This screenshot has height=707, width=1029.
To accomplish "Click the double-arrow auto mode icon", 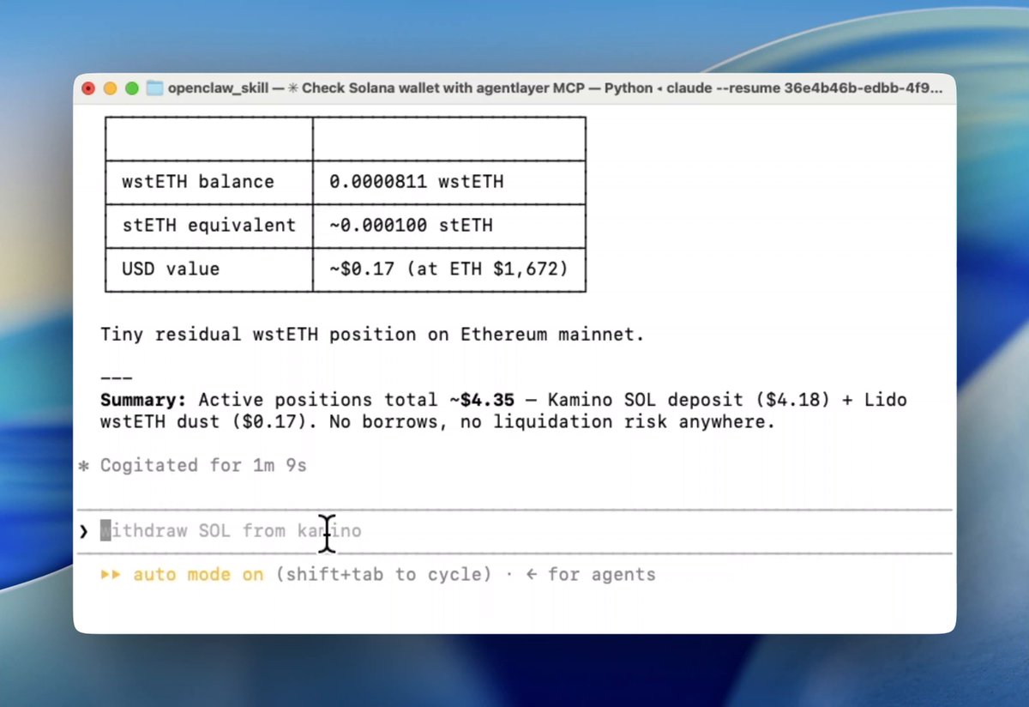I will 111,574.
